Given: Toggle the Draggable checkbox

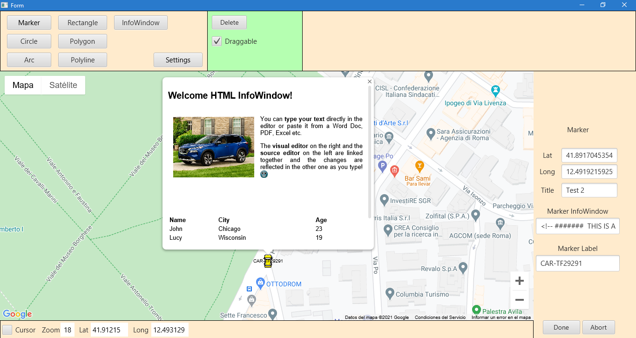Looking at the screenshot, I should tap(217, 41).
